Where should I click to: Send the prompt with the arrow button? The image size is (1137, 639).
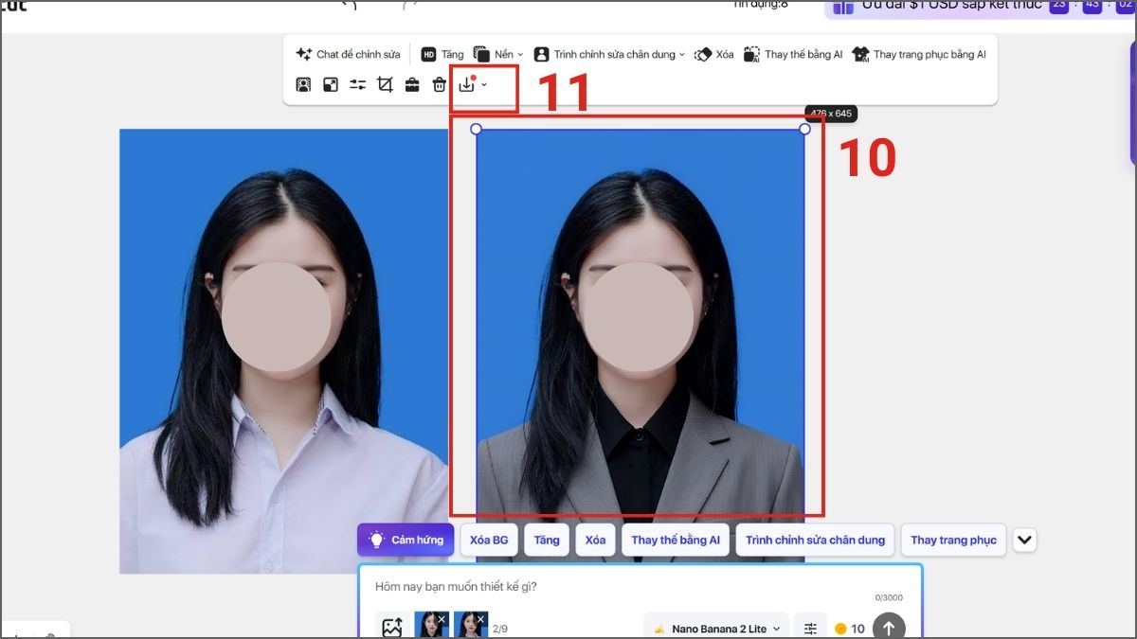point(888,628)
